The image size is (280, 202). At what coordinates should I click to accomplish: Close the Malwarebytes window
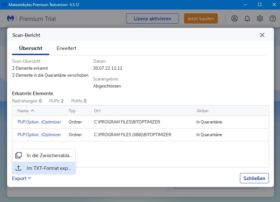[274, 5]
